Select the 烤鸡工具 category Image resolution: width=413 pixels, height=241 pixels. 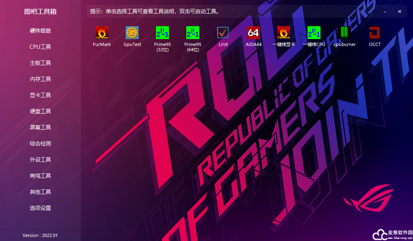point(40,176)
